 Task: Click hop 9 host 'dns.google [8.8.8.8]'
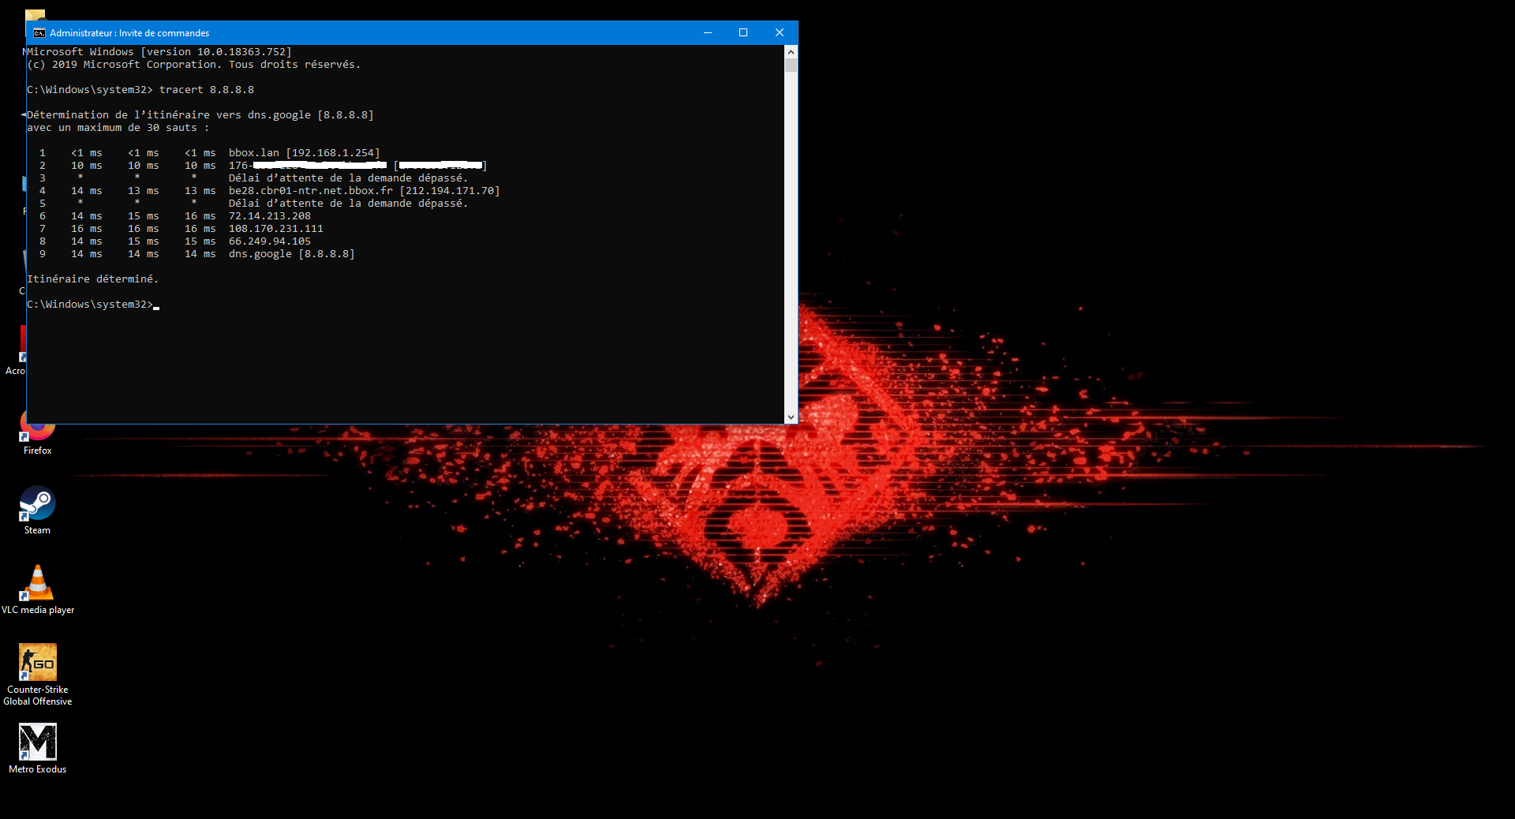click(292, 254)
